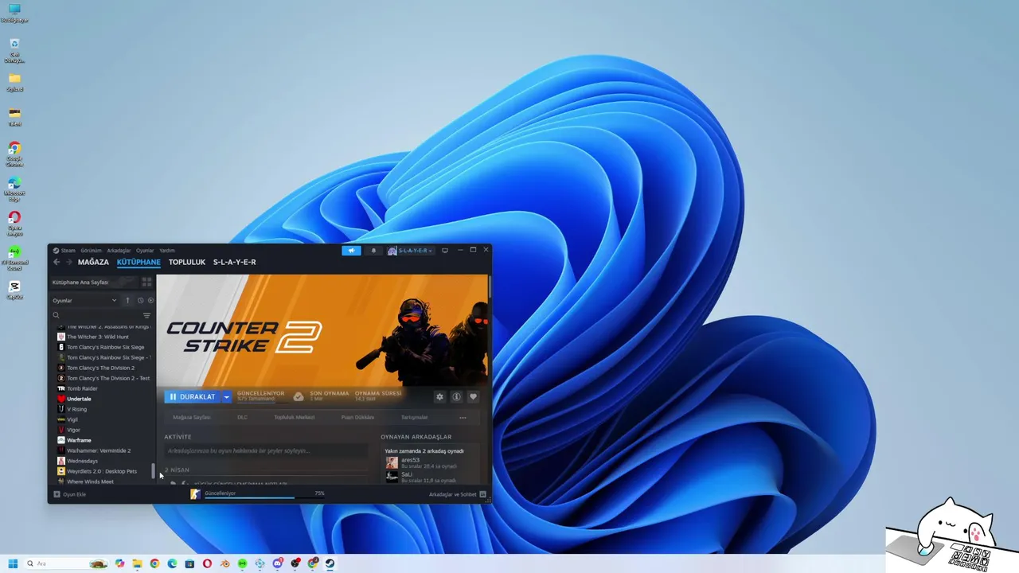1019x573 pixels.
Task: Open Topluluk Merkezi link
Action: 295,417
